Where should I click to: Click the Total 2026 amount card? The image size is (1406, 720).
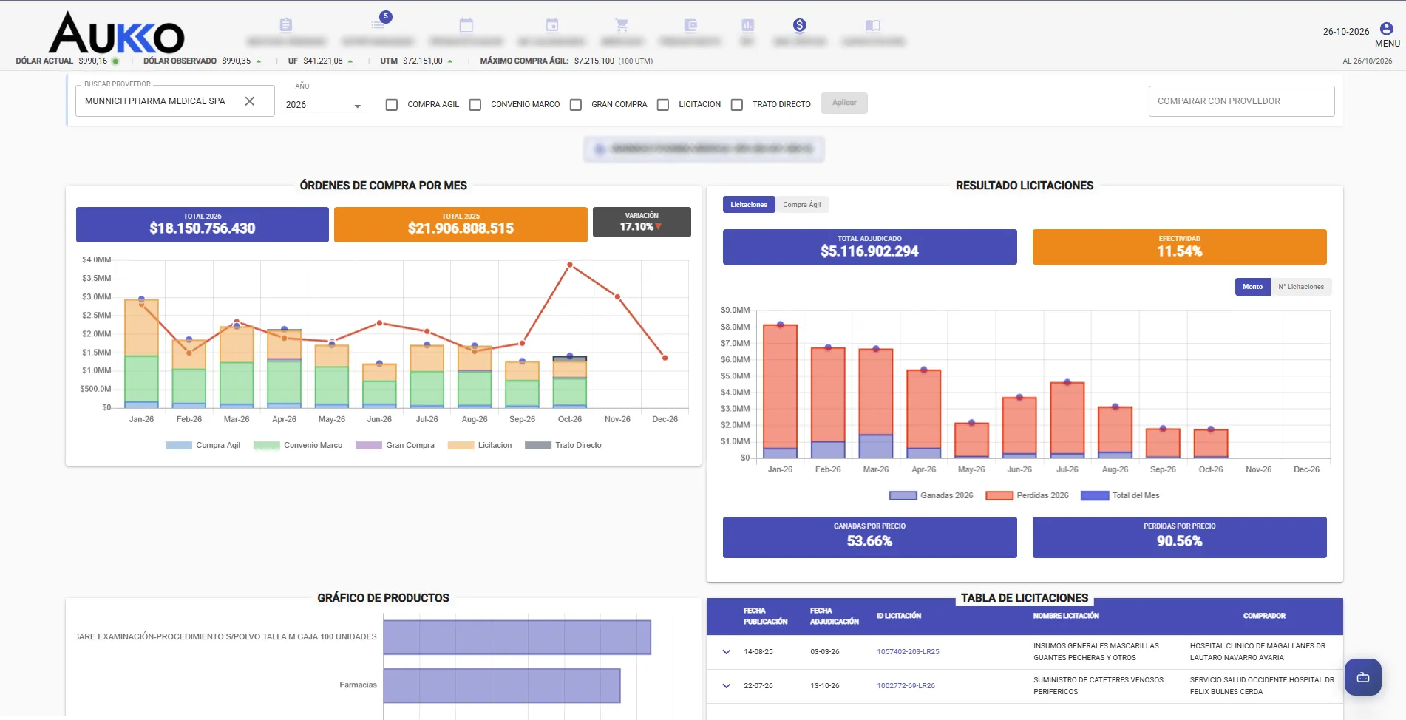coord(203,225)
